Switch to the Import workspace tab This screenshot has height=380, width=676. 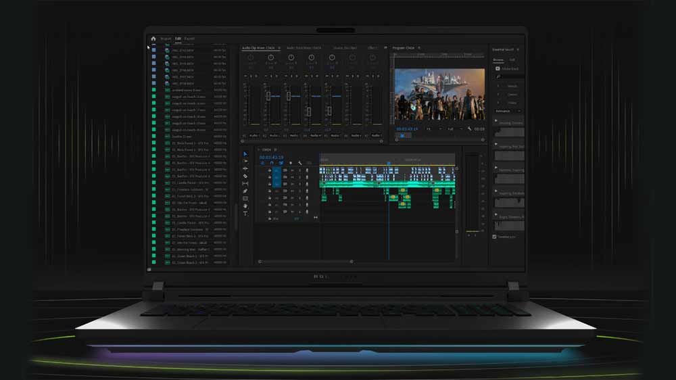tap(166, 39)
